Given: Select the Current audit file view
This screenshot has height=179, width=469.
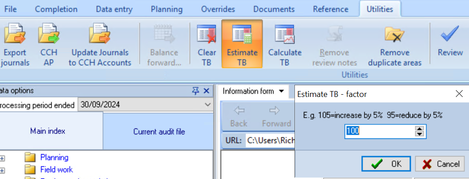Looking at the screenshot, I should [159, 131].
